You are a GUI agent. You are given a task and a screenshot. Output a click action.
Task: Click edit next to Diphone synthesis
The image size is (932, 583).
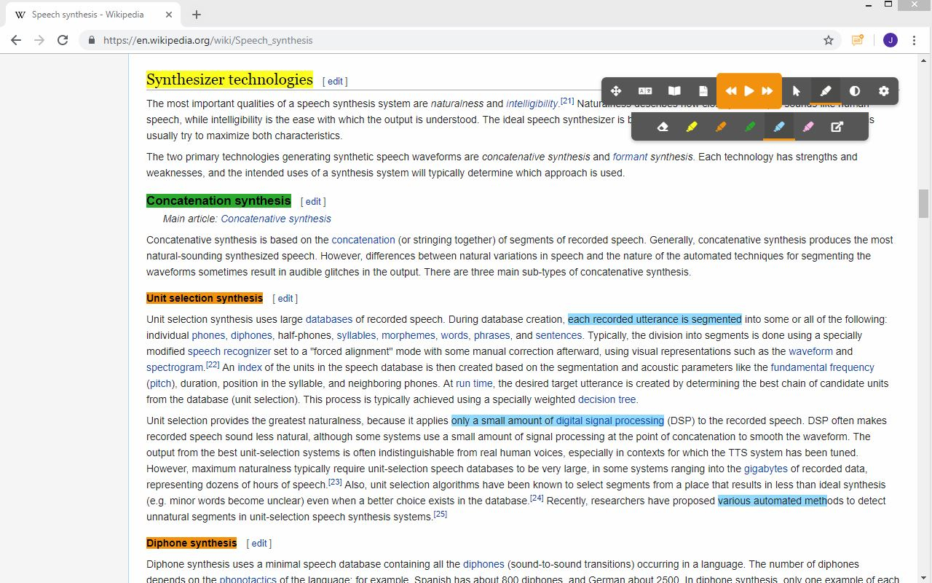258,543
